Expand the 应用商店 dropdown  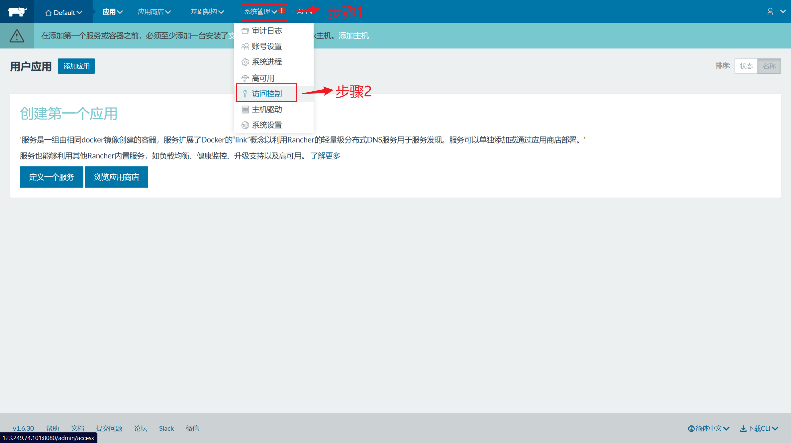(154, 12)
